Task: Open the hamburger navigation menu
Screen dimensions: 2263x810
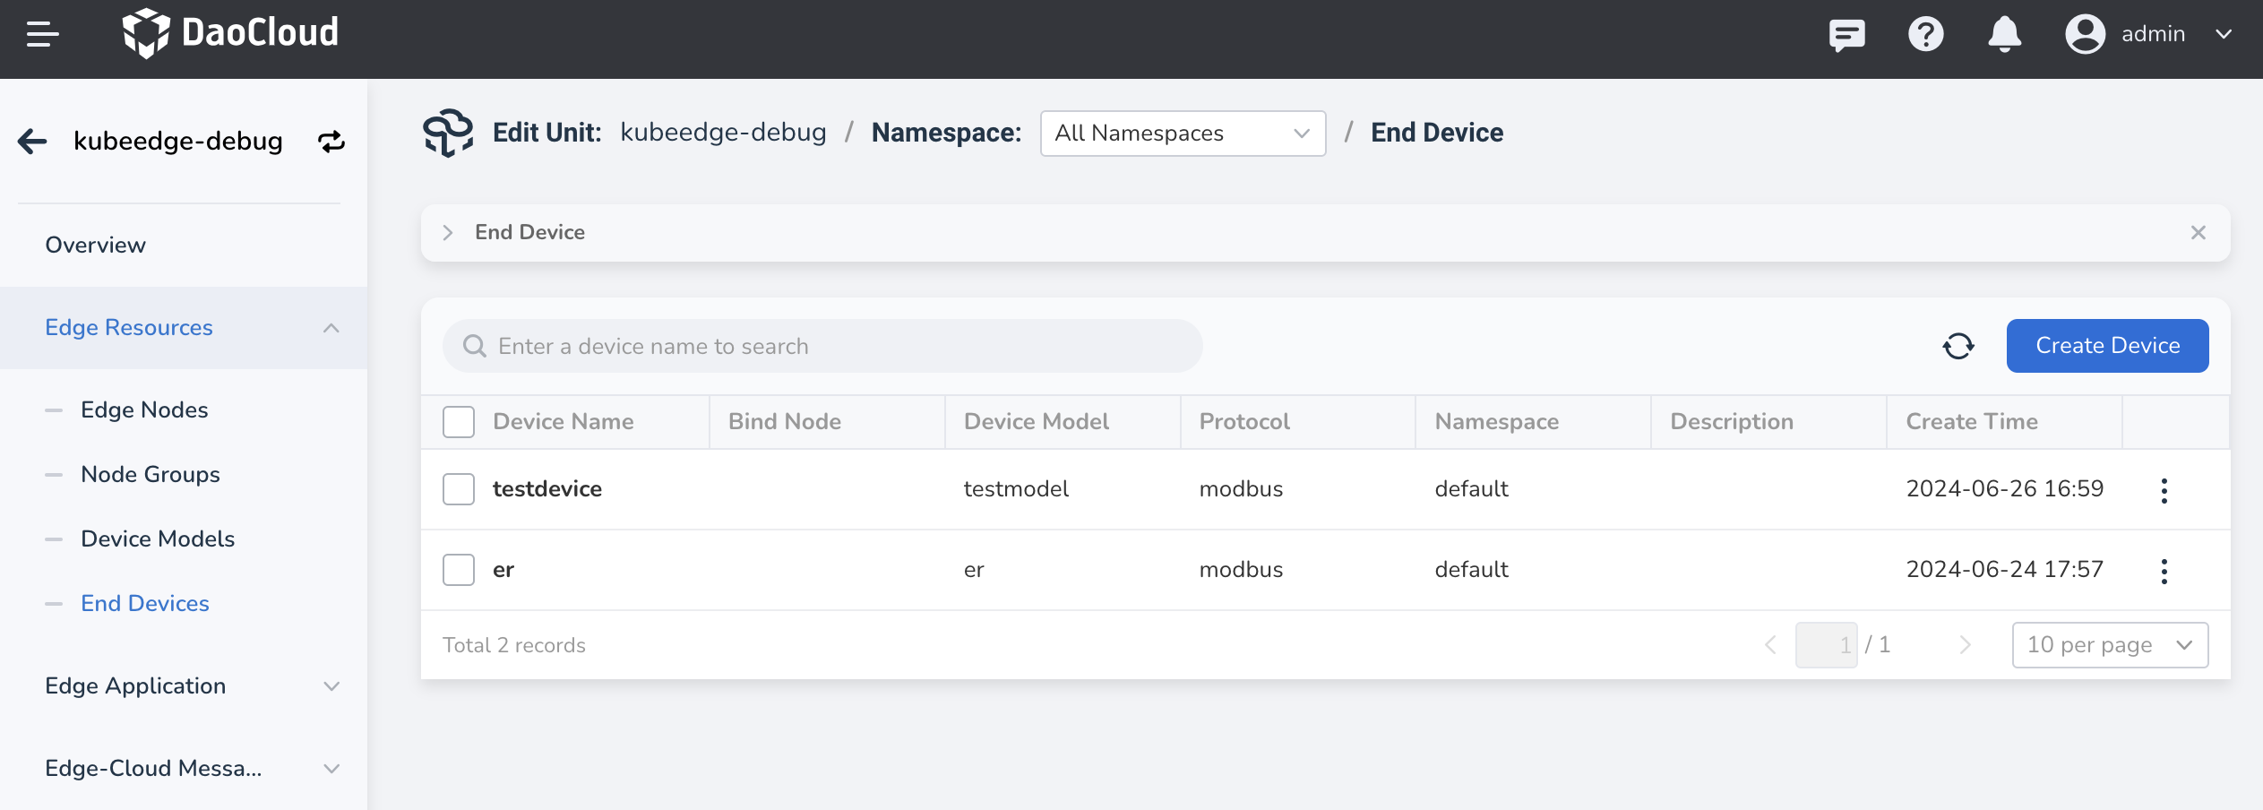Action: [42, 35]
